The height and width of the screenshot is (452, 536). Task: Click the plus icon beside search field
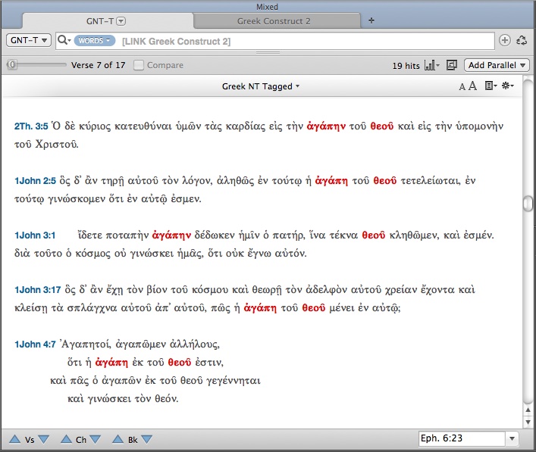505,40
